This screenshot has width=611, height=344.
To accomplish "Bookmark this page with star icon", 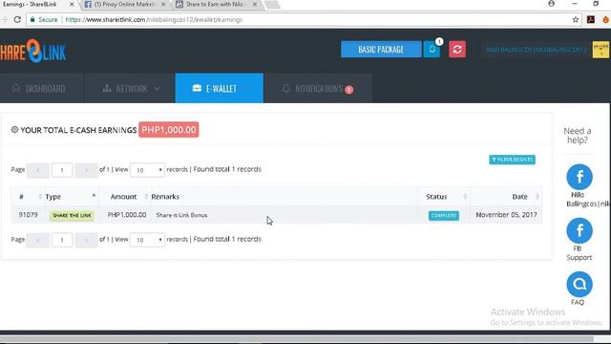I will tap(575, 19).
